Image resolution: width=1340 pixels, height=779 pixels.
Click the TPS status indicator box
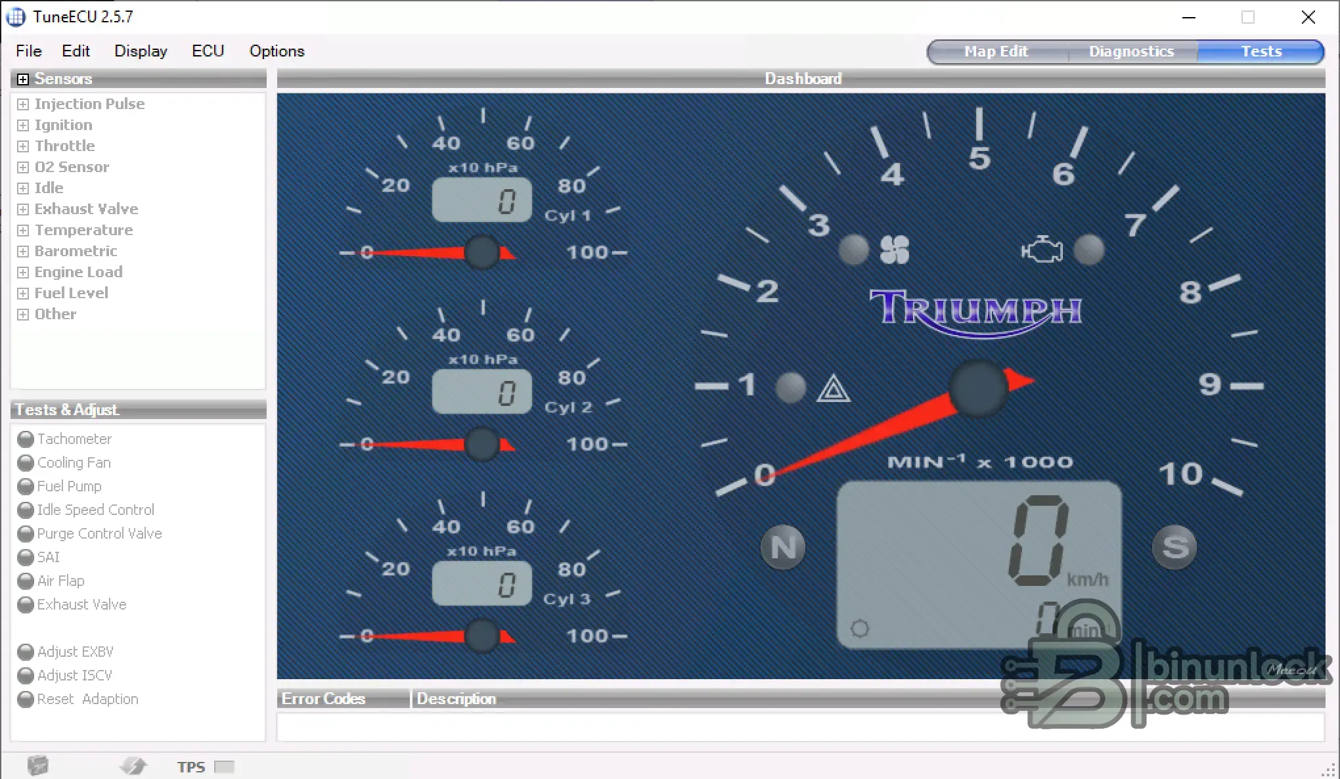coord(225,767)
